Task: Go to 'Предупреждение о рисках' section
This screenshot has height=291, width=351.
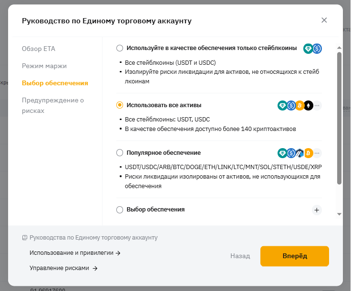Action: 52,105
